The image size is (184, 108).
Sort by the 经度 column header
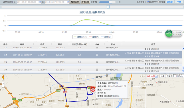pos(42,44)
